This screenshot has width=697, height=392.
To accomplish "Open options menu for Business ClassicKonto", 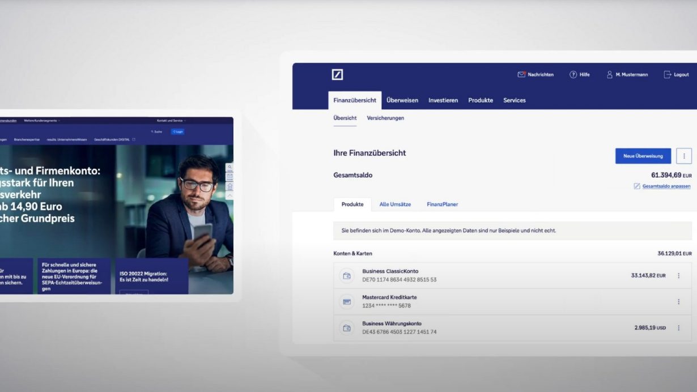I will coord(678,276).
